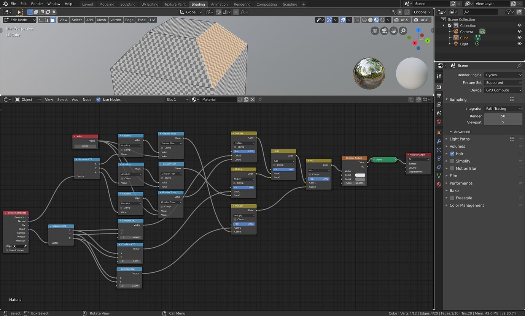This screenshot has height=316, width=525.
Task: Open the Output properties tab
Action: [x=439, y=95]
